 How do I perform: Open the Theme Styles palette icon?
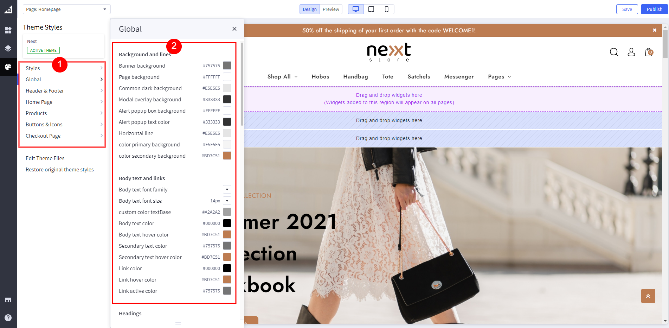(8, 67)
